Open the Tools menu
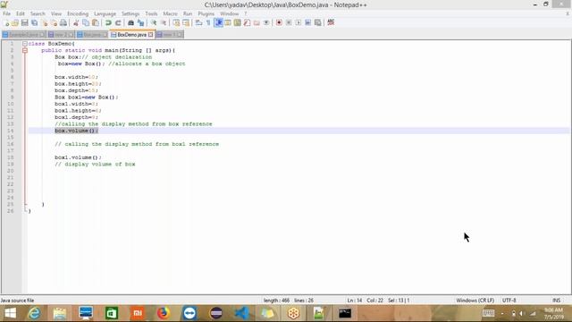 [151, 13]
